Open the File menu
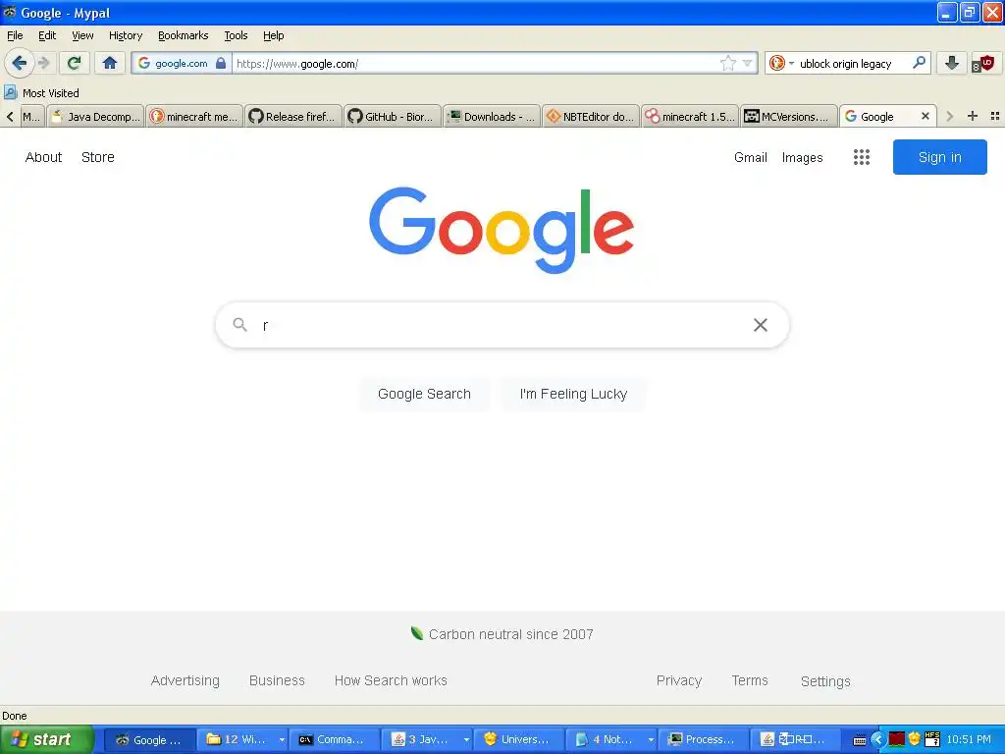 [15, 35]
